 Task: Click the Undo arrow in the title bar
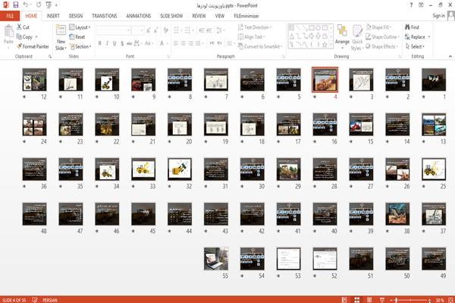click(x=26, y=5)
